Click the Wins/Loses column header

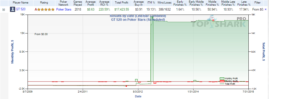pos(164,3)
